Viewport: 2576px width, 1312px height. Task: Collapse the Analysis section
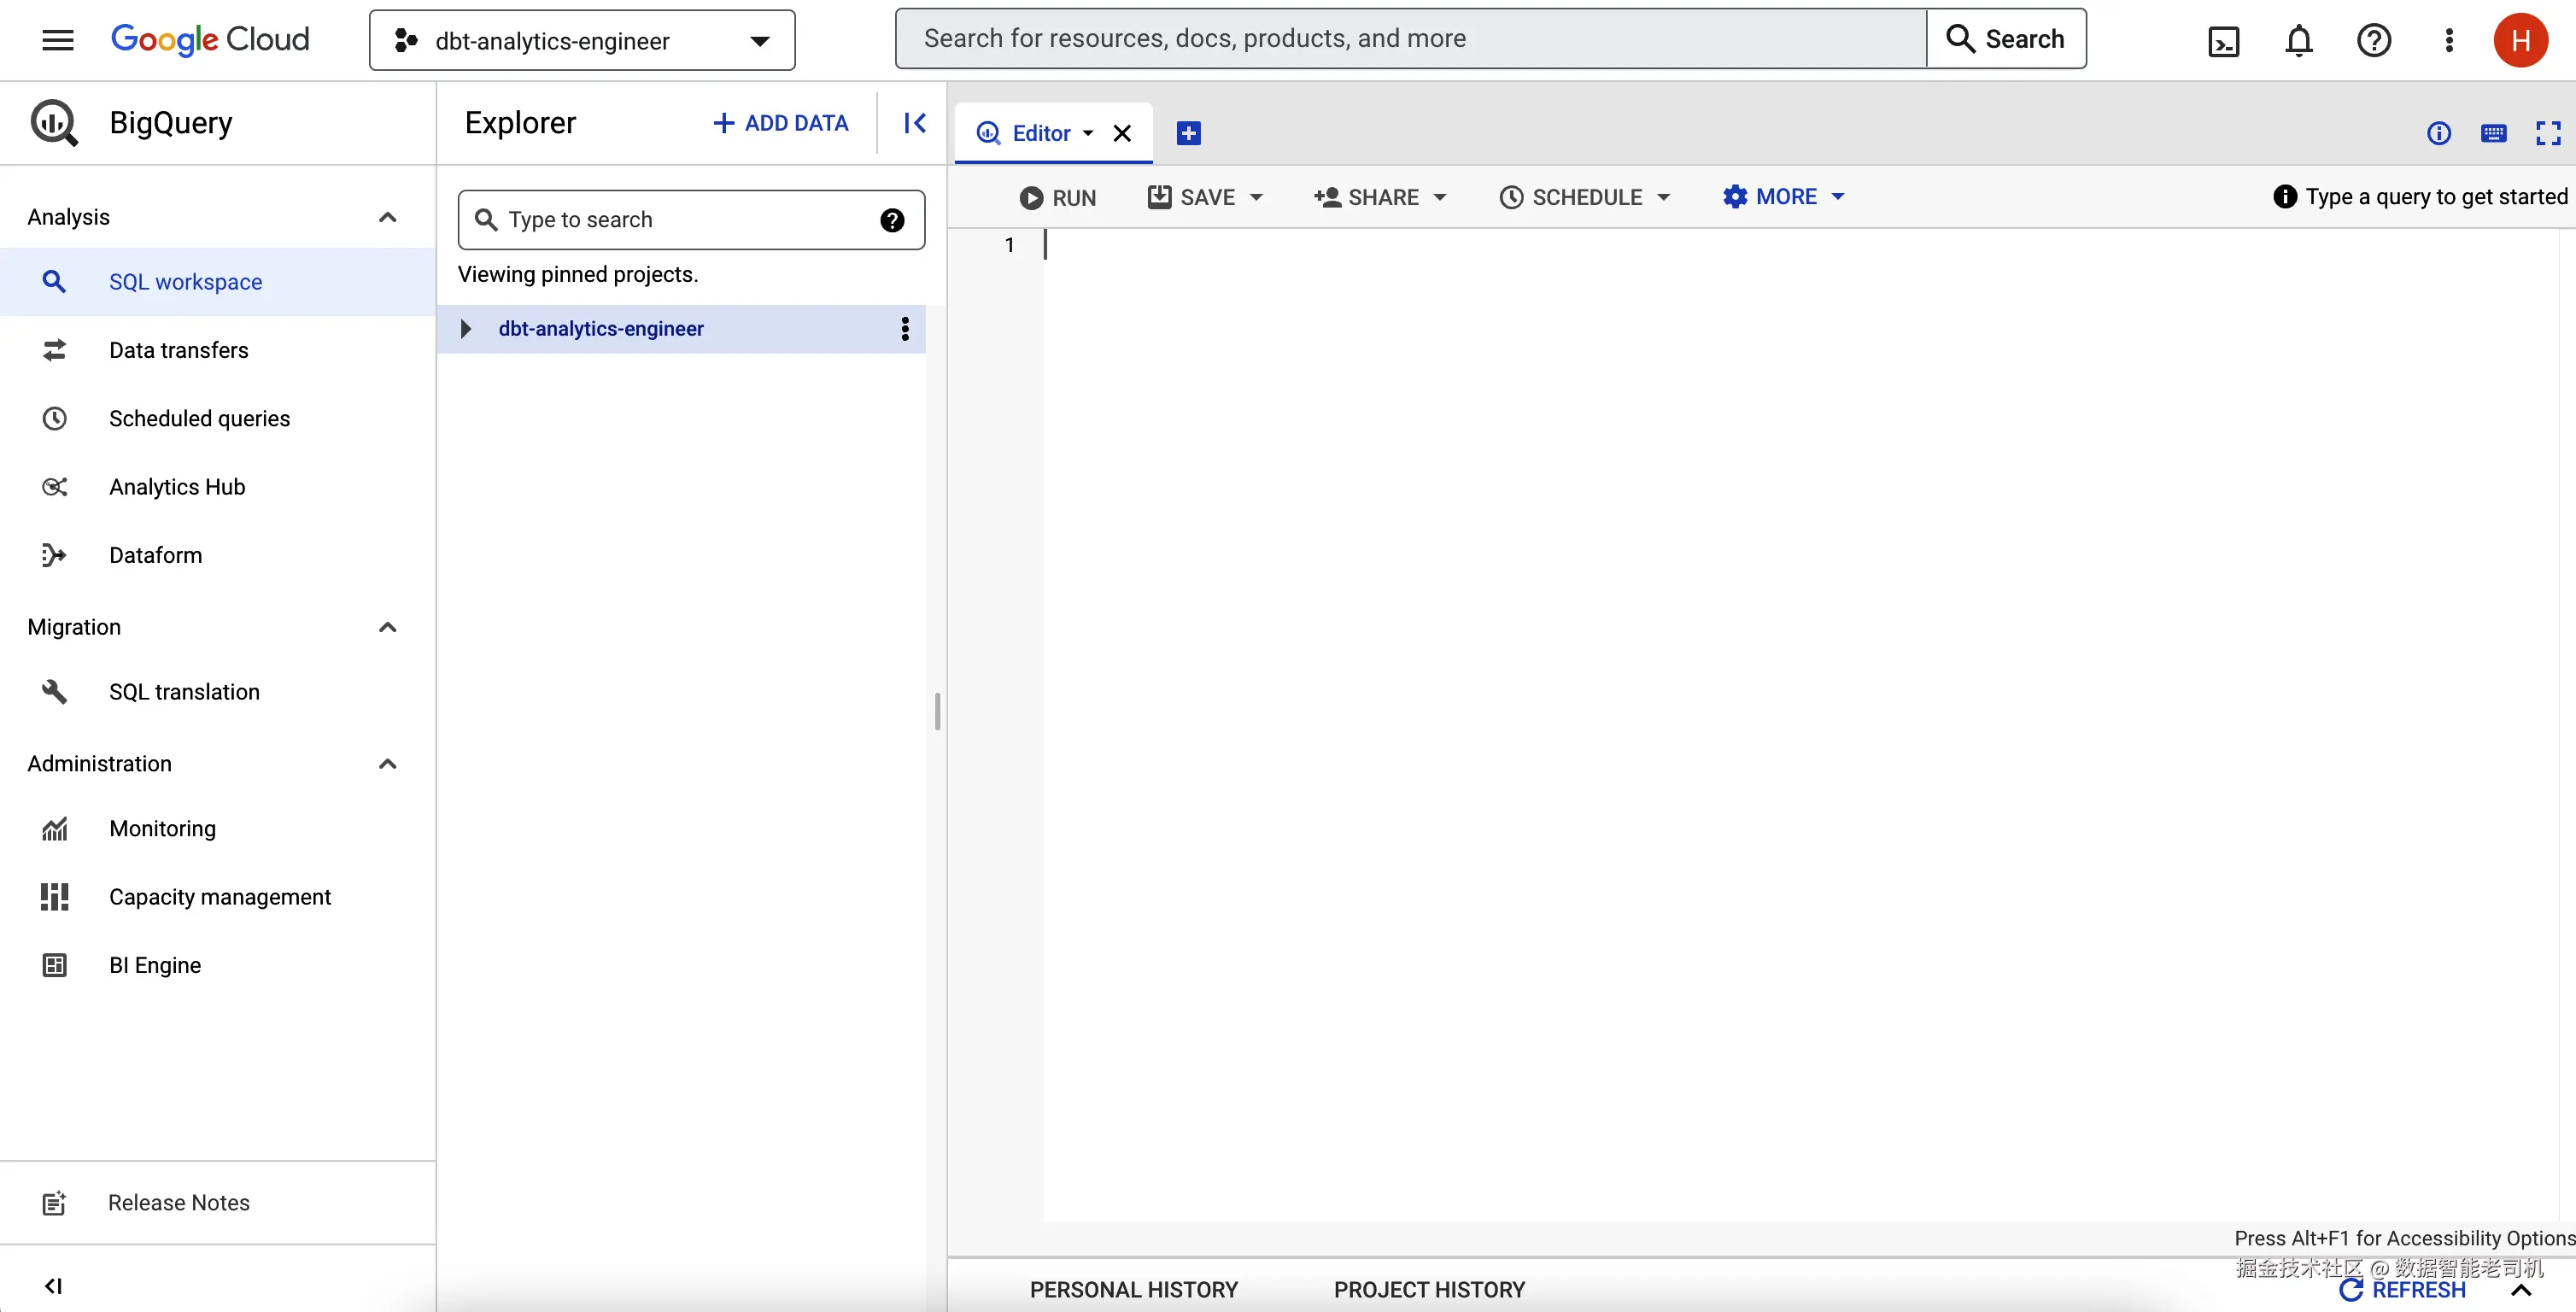point(388,217)
